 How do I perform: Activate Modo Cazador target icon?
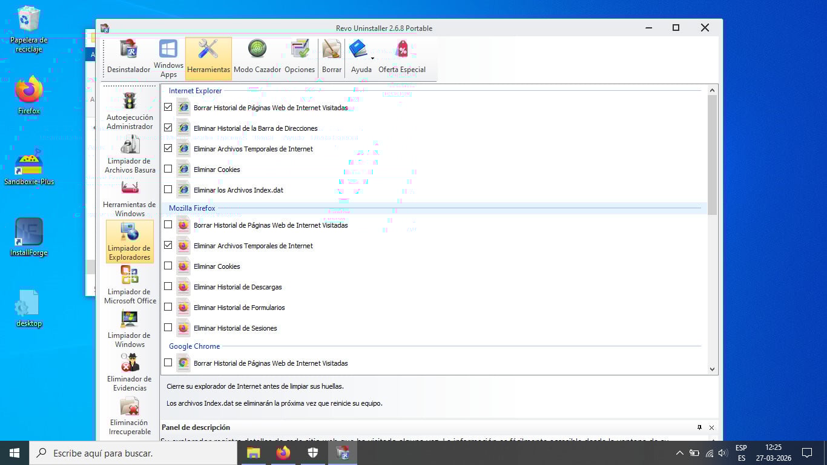257,58
